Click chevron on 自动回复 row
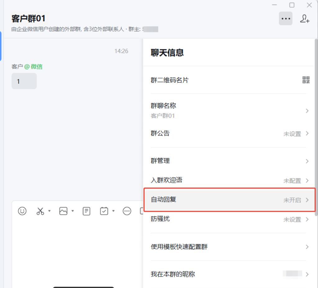The height and width of the screenshot is (288, 318). tap(307, 200)
